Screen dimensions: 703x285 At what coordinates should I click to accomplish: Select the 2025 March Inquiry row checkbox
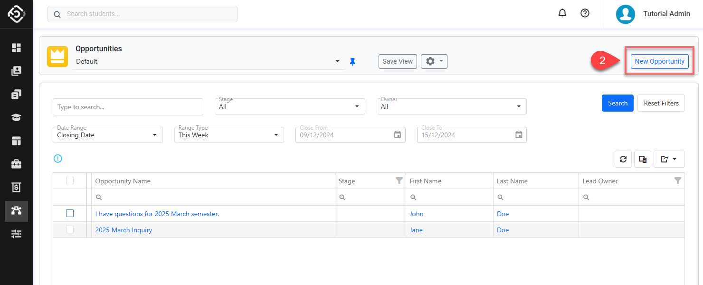70,230
